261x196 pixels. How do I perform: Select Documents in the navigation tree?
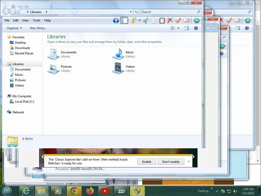[x=23, y=69]
